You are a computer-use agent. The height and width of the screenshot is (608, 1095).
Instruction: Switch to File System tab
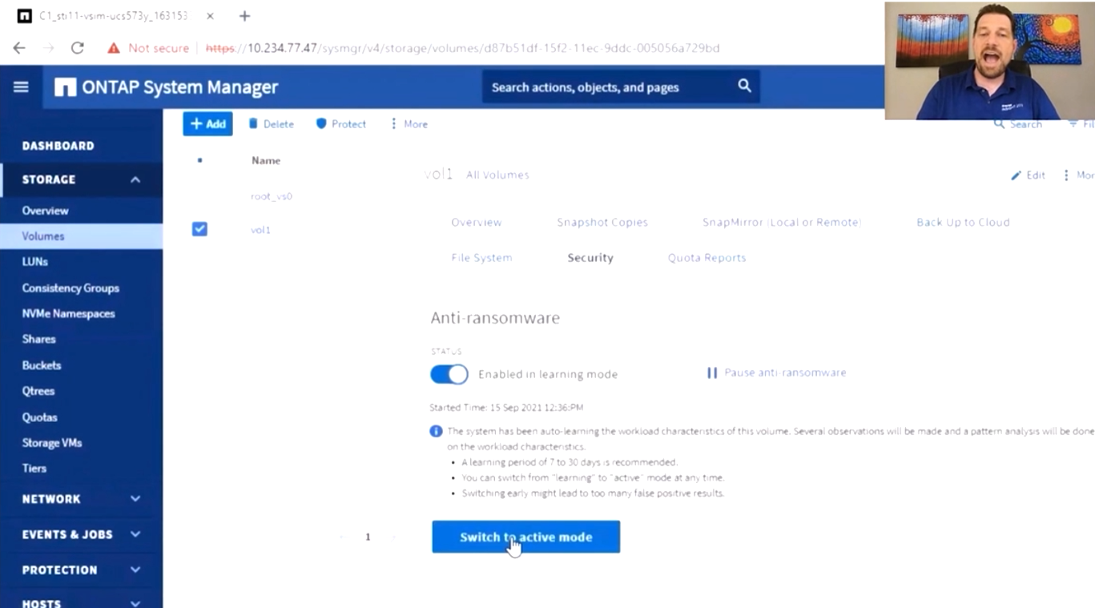pos(481,257)
